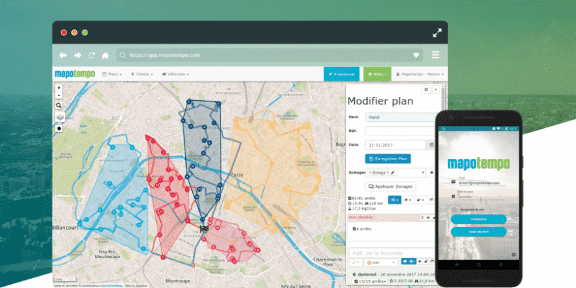The height and width of the screenshot is (288, 576).
Task: Check the remember me box on phone
Action: click(x=454, y=209)
